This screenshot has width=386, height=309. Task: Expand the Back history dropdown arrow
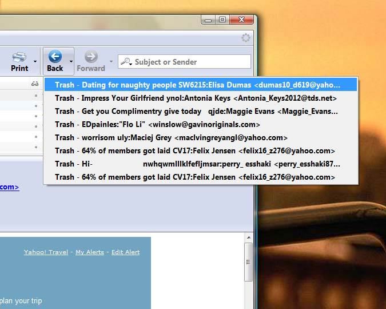point(71,61)
